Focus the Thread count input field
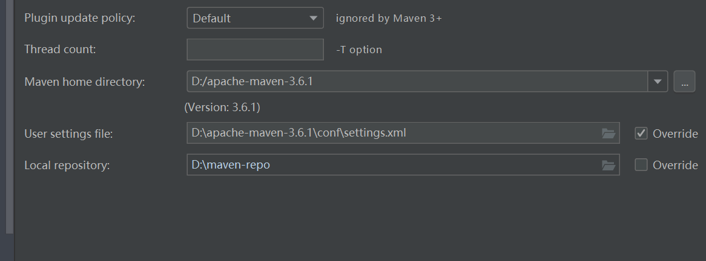 click(x=255, y=50)
